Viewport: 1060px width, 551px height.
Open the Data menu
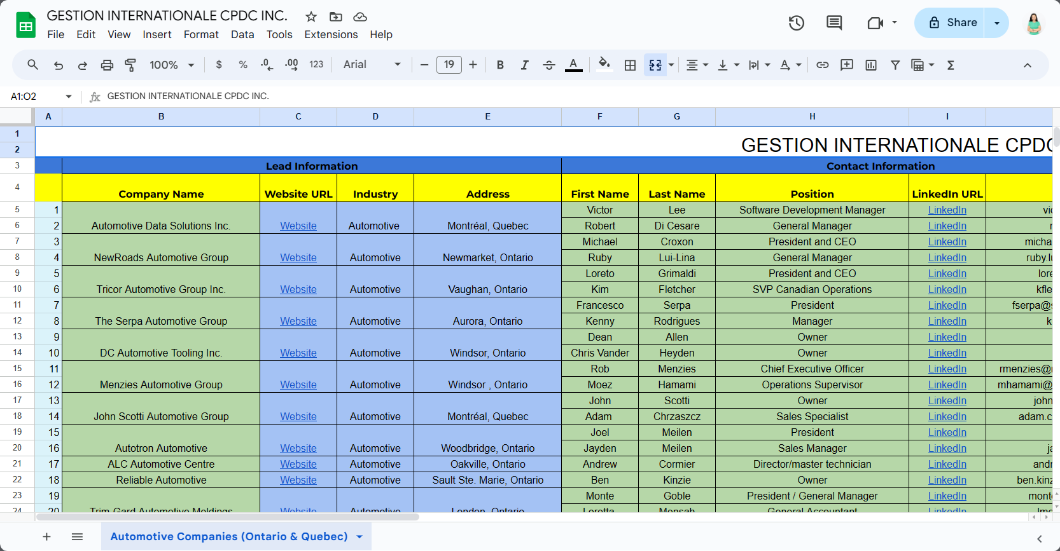click(x=242, y=34)
